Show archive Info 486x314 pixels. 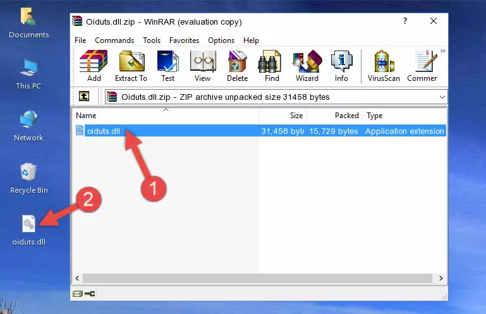point(341,66)
